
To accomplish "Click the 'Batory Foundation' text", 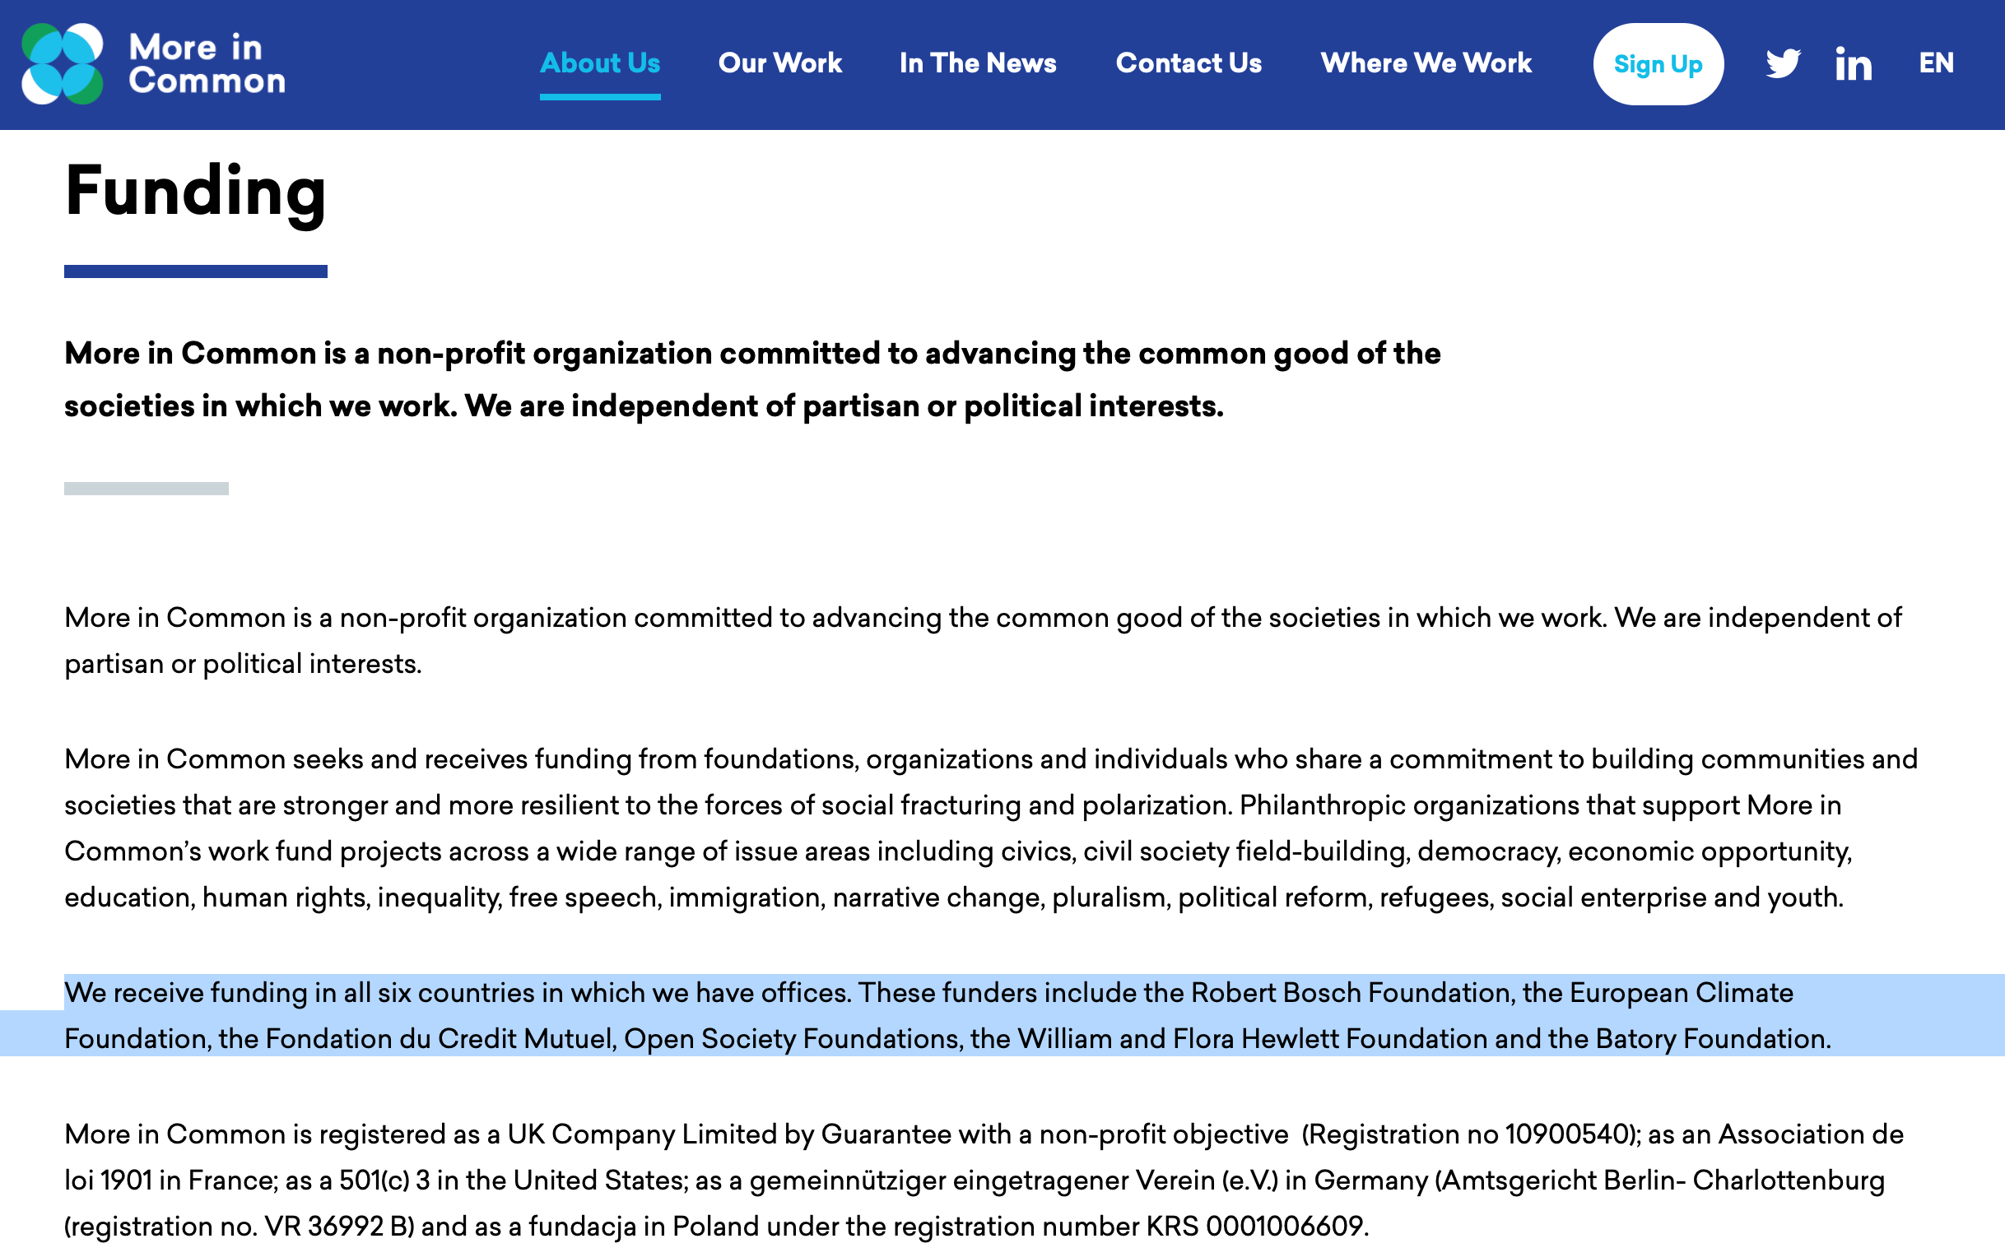I will click(1710, 1039).
